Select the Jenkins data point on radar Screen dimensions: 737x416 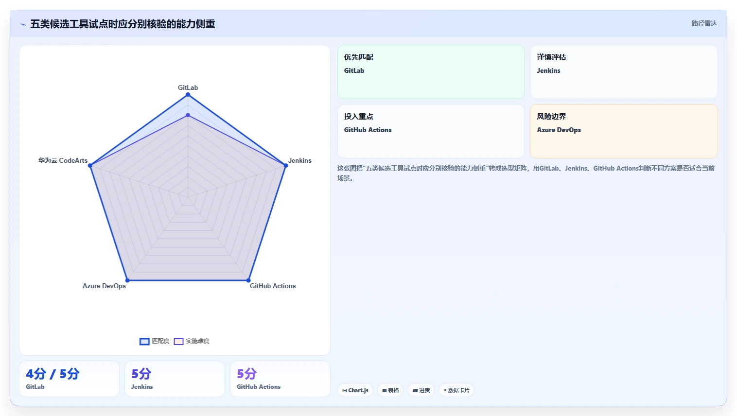(x=286, y=166)
